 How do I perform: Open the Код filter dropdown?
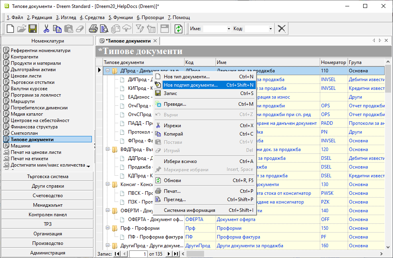270,29
